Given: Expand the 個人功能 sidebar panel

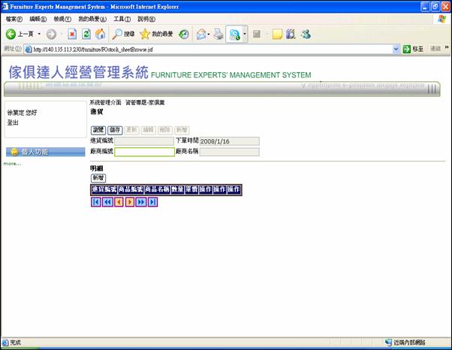Looking at the screenshot, I should (x=45, y=152).
